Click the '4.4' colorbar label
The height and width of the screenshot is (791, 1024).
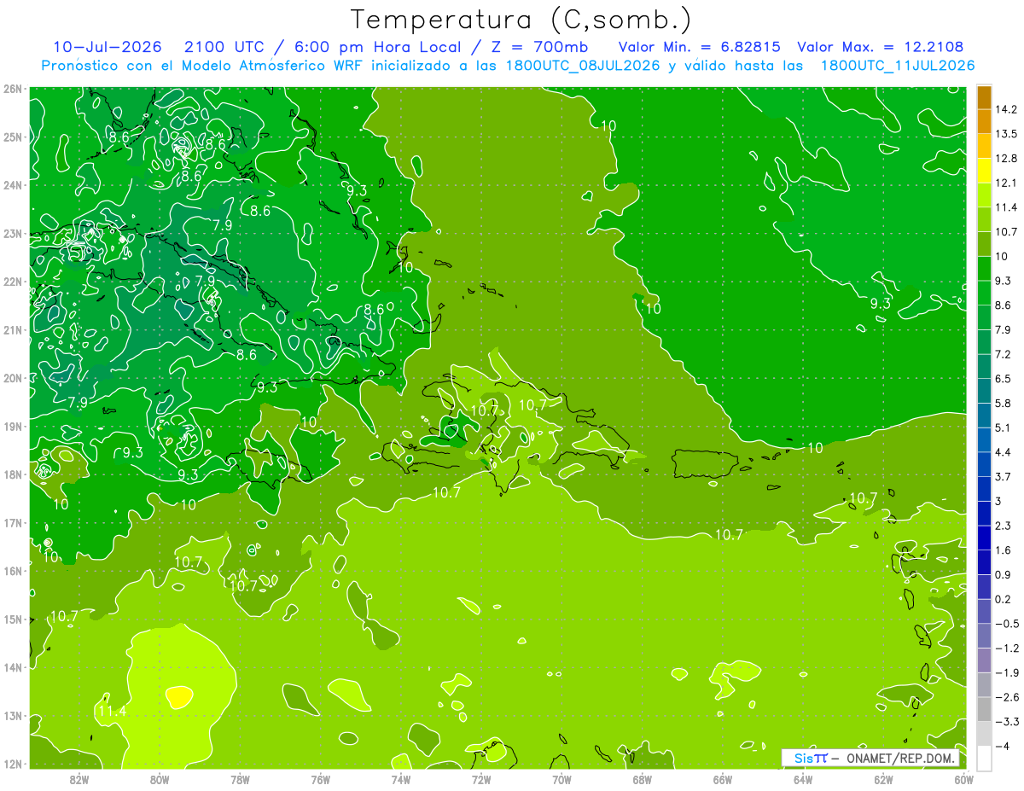pos(1003,451)
